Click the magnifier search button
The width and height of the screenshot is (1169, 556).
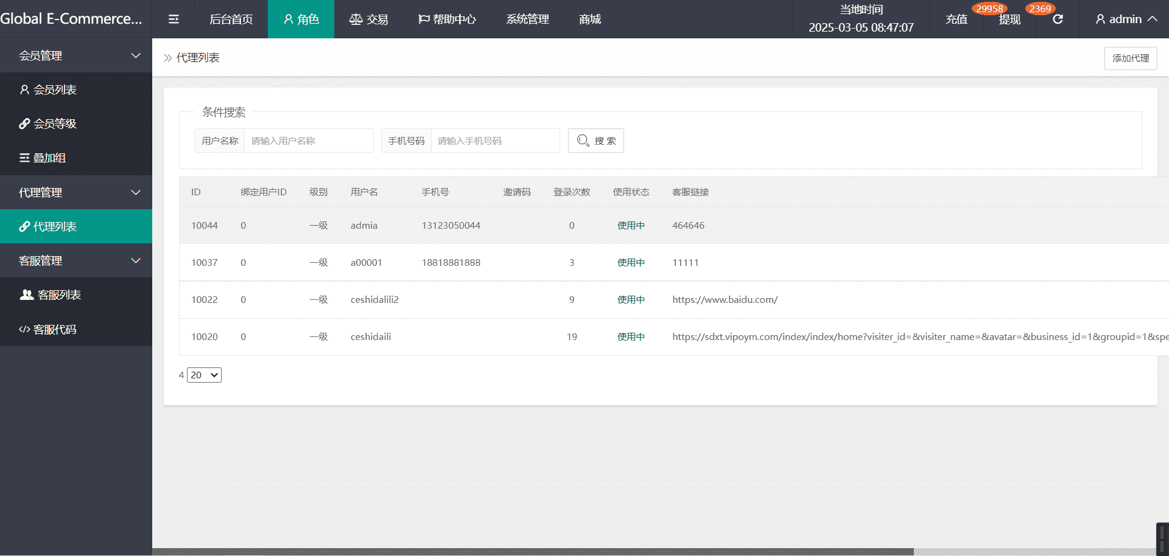tap(595, 141)
